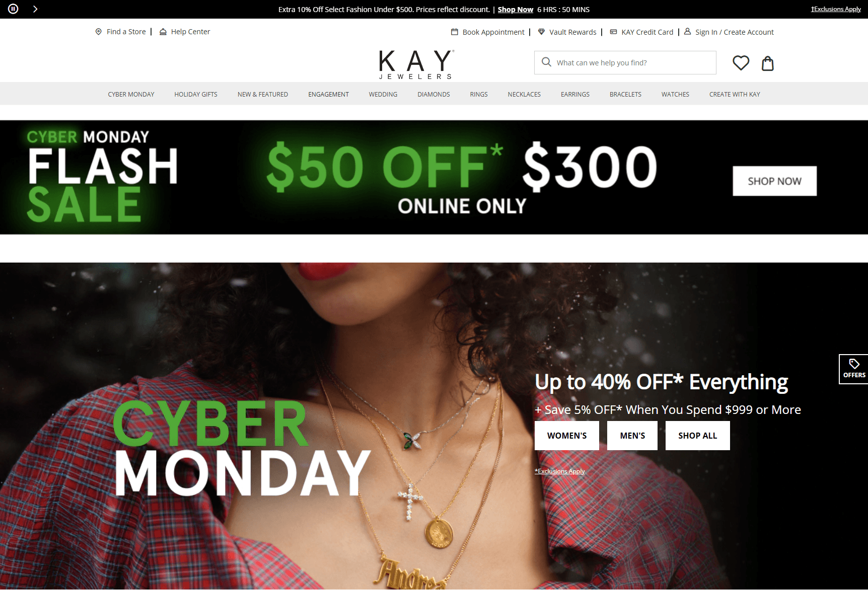Advance to next promo banner message
The image size is (868, 590).
[x=35, y=9]
